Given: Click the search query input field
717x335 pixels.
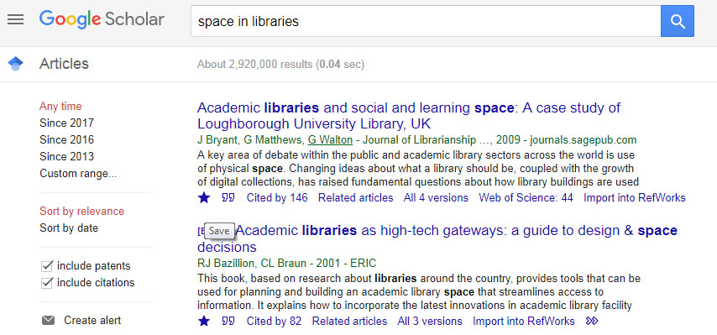Looking at the screenshot, I should point(426,21).
